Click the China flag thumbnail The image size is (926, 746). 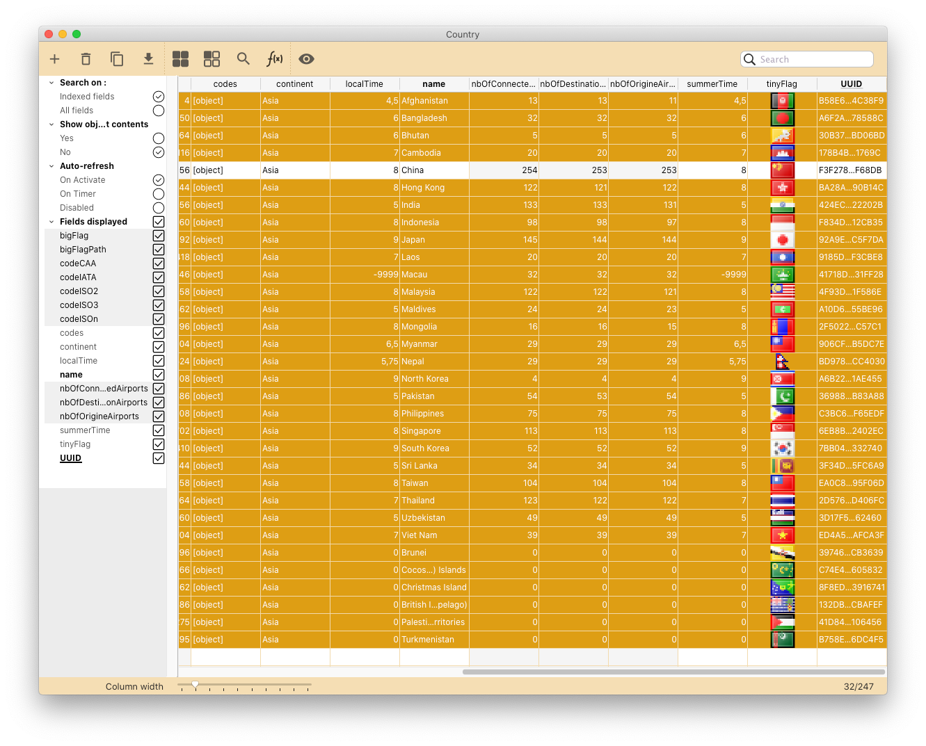pyautogui.click(x=783, y=170)
